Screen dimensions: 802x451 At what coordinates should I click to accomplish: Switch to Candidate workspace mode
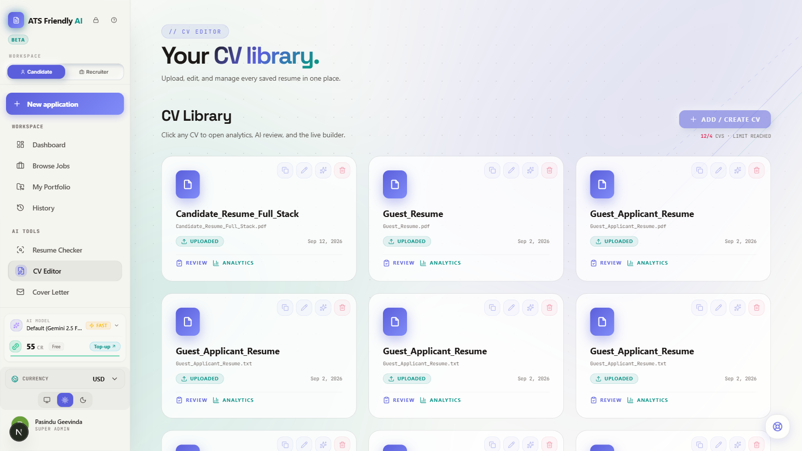(x=36, y=72)
